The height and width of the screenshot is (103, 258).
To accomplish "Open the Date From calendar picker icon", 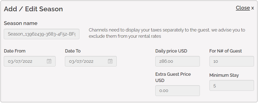I will click(x=49, y=61).
